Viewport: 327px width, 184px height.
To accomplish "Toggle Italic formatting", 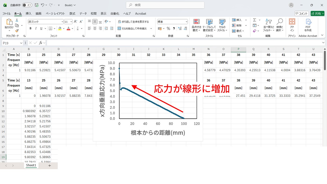I will [x=36, y=28].
